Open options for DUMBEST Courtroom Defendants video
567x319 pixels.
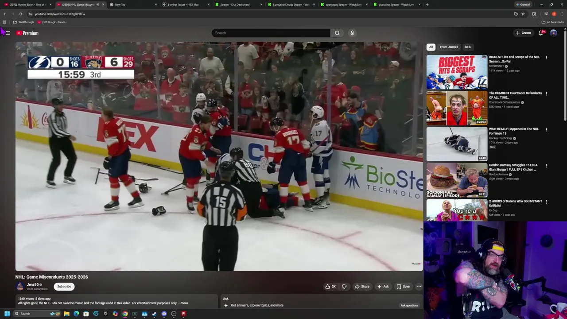(546, 93)
